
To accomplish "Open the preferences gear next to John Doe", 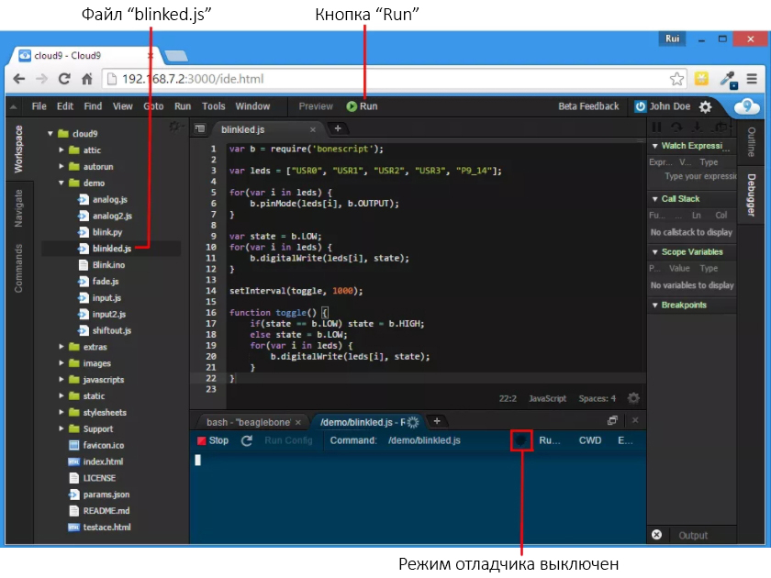I will pos(705,106).
